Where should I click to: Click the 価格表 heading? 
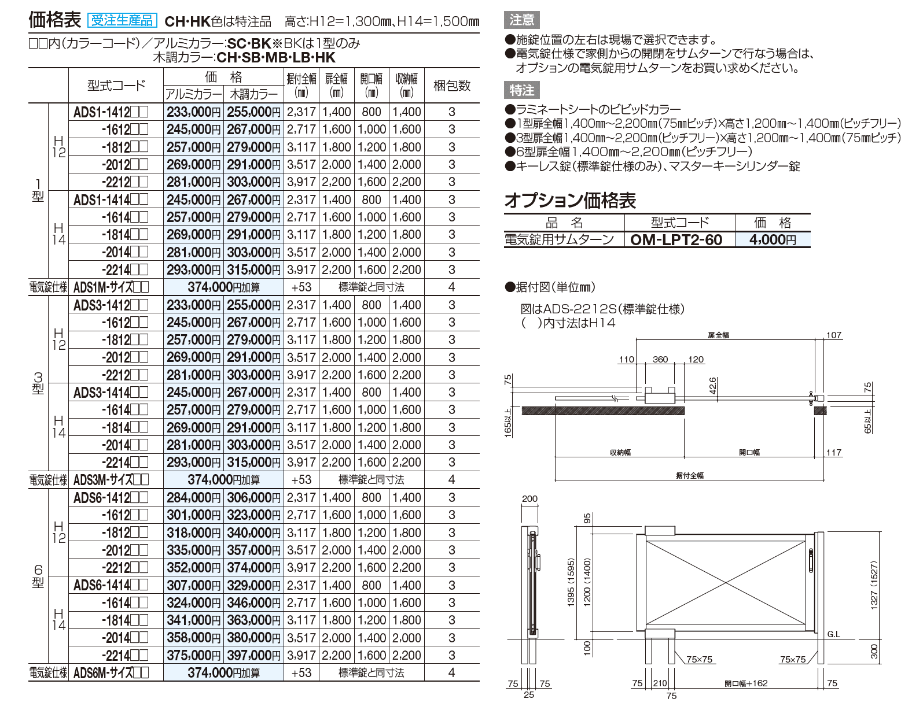click(55, 20)
